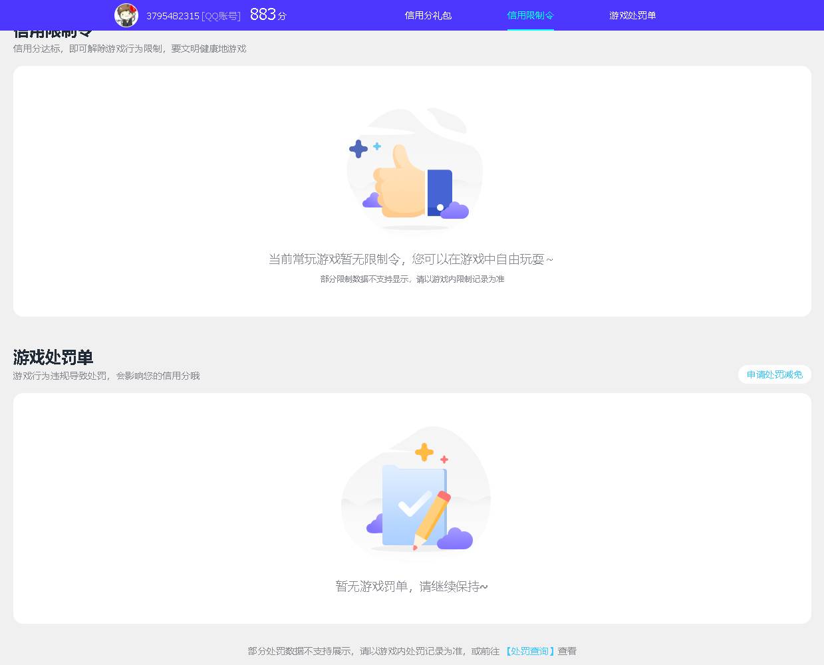
Task: Click the 暂无游戏罚单 message text
Action: pos(411,587)
